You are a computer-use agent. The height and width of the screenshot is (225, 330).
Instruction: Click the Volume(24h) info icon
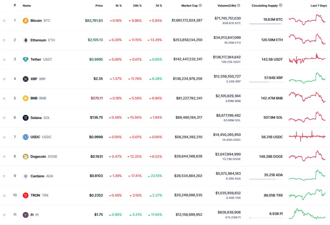(x=239, y=5)
